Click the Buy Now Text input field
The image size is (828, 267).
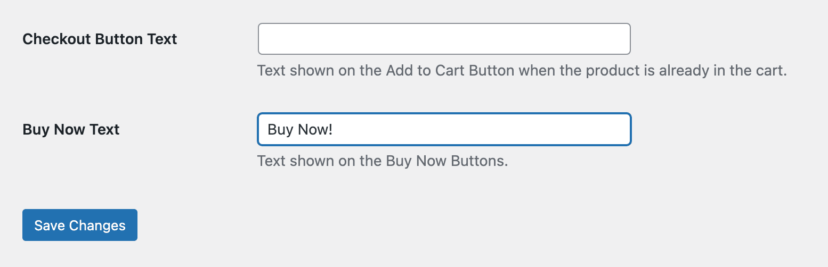[x=444, y=129]
